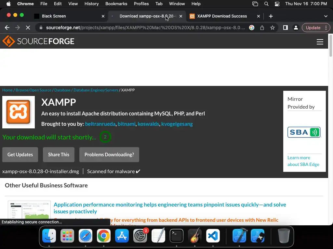
Task: Open the SourceForge hamburger menu
Action: click(320, 42)
